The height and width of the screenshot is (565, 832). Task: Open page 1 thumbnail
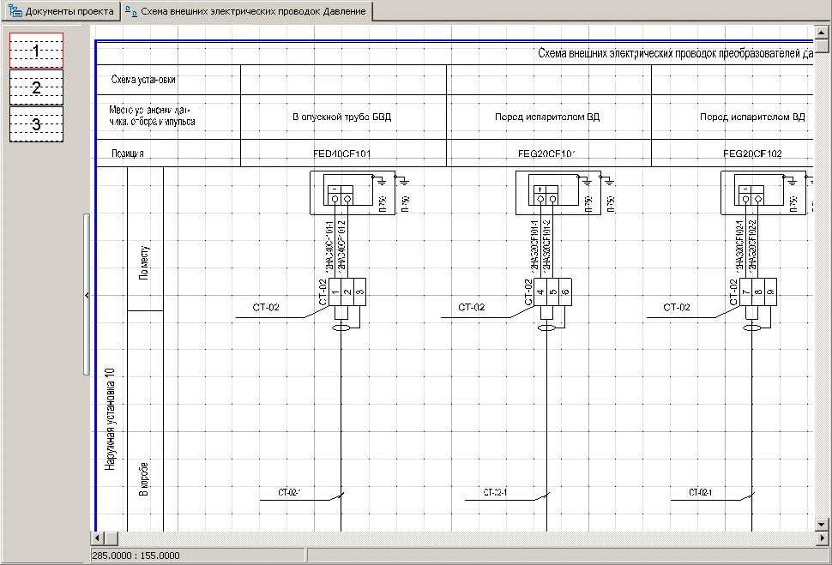[x=36, y=51]
